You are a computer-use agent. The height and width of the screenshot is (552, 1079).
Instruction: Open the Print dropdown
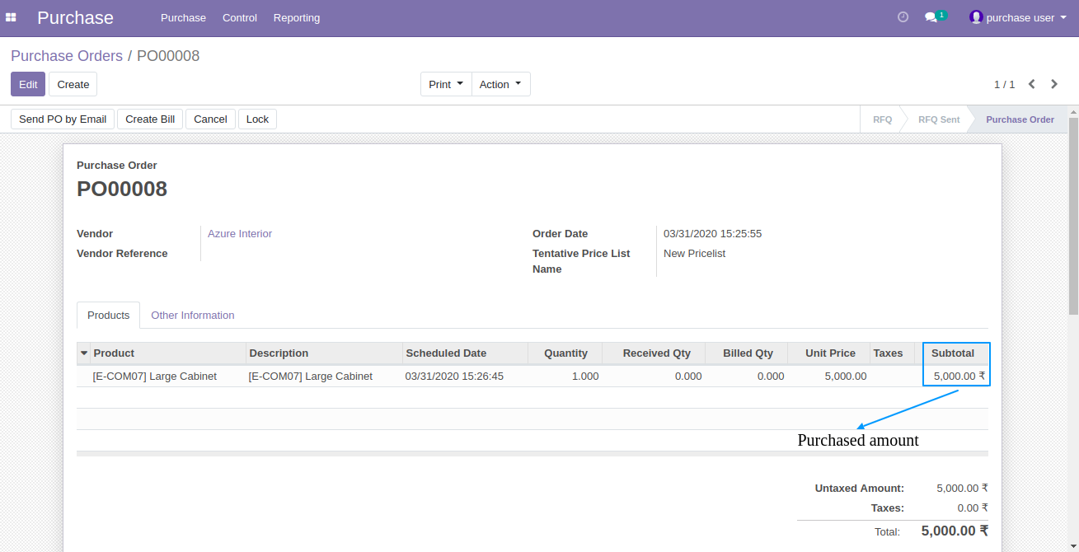tap(446, 84)
